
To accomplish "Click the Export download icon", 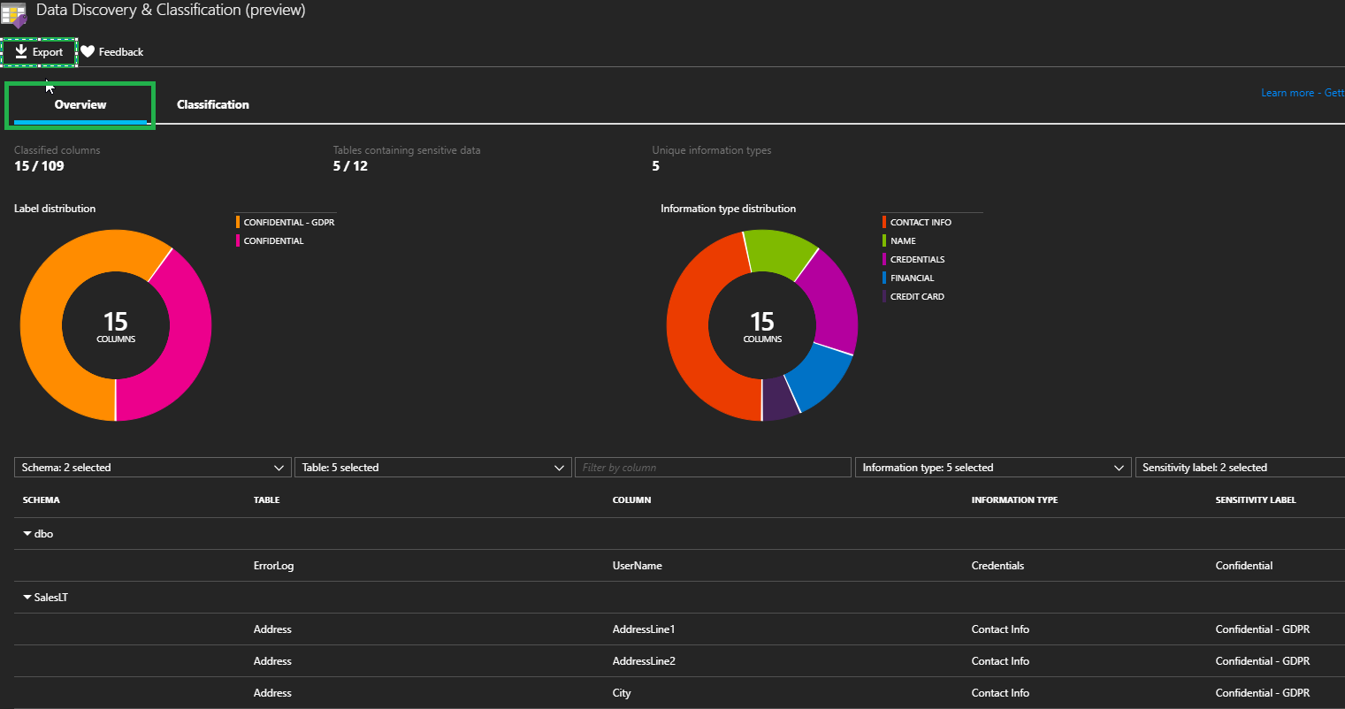I will coord(21,52).
